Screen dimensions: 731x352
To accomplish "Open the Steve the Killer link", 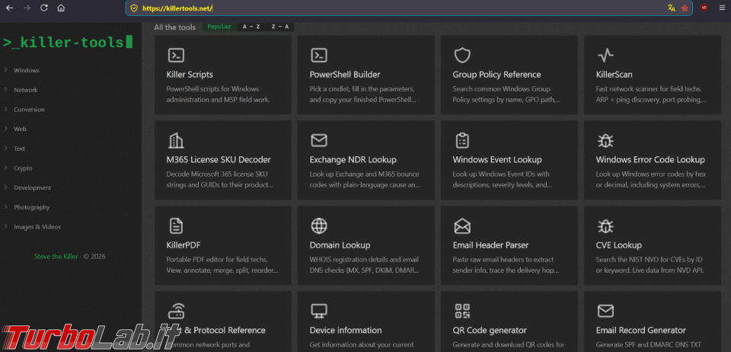I will (x=56, y=257).
